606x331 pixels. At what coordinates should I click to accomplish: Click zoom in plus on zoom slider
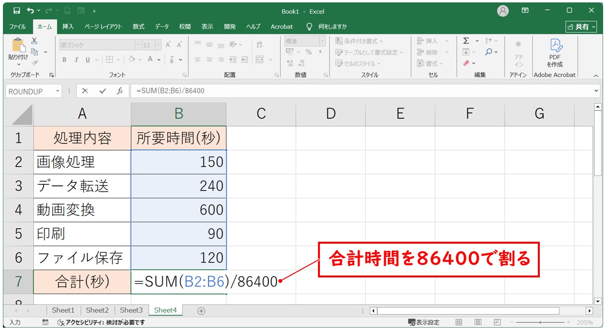tap(568, 322)
